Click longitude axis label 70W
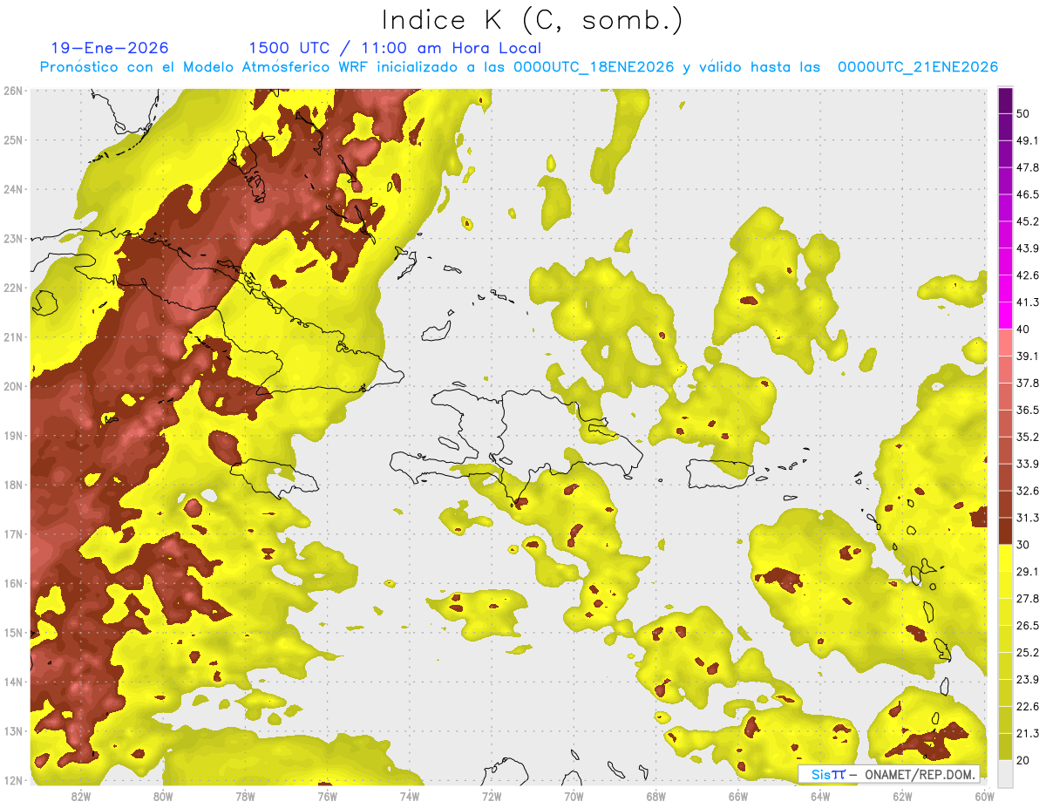Screen dimensions: 1046x808 pyautogui.click(x=574, y=797)
